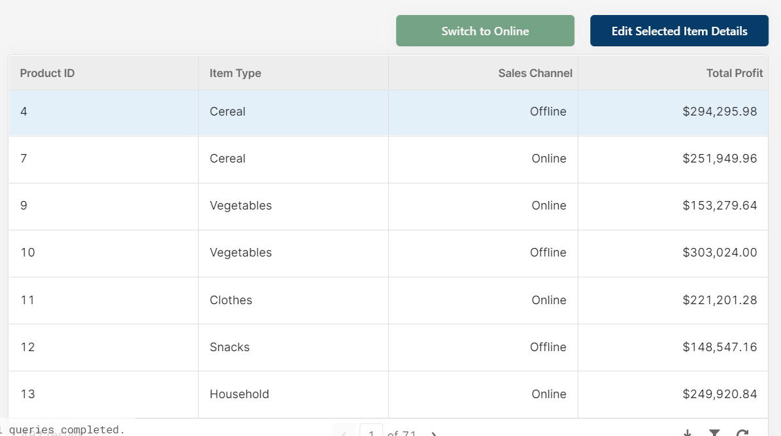The image size is (781, 436).
Task: Sort by Sales Channel column header
Action: 535,73
